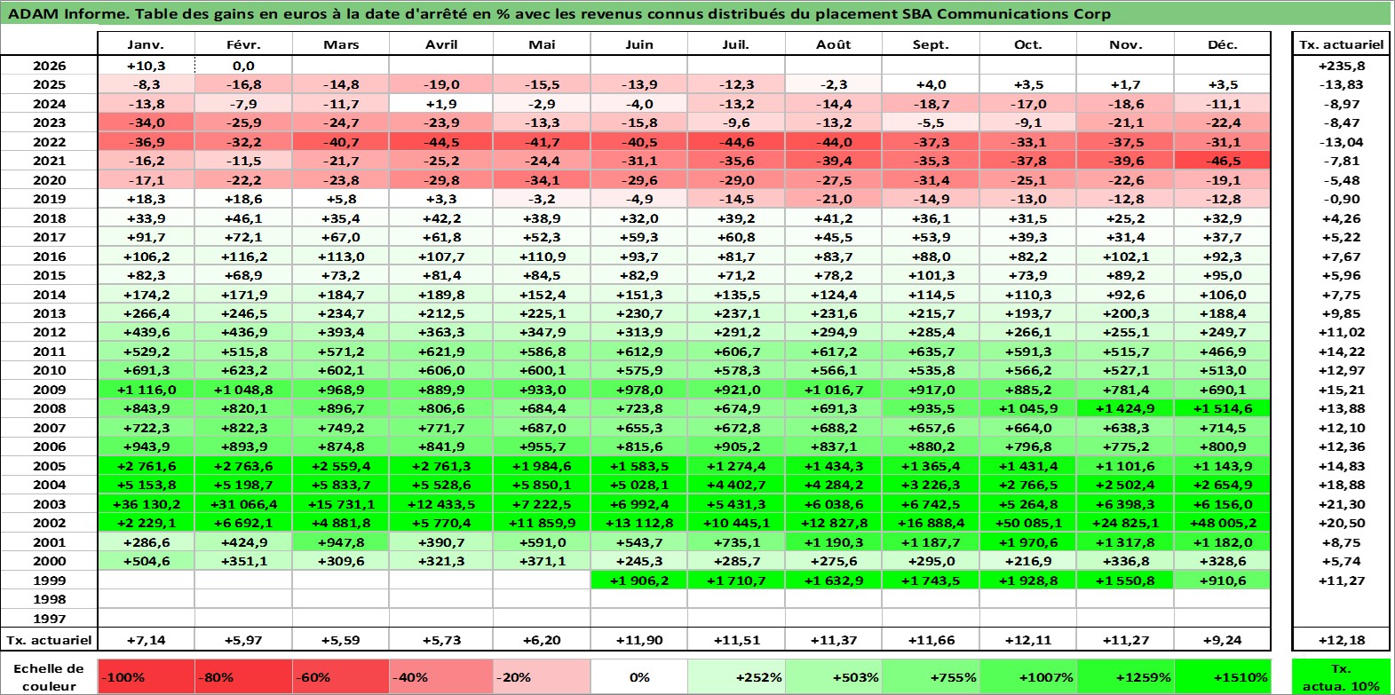Image resolution: width=1395 pixels, height=695 pixels.
Task: Click the +235,8 actuarial rate for 2026
Action: tap(1341, 66)
